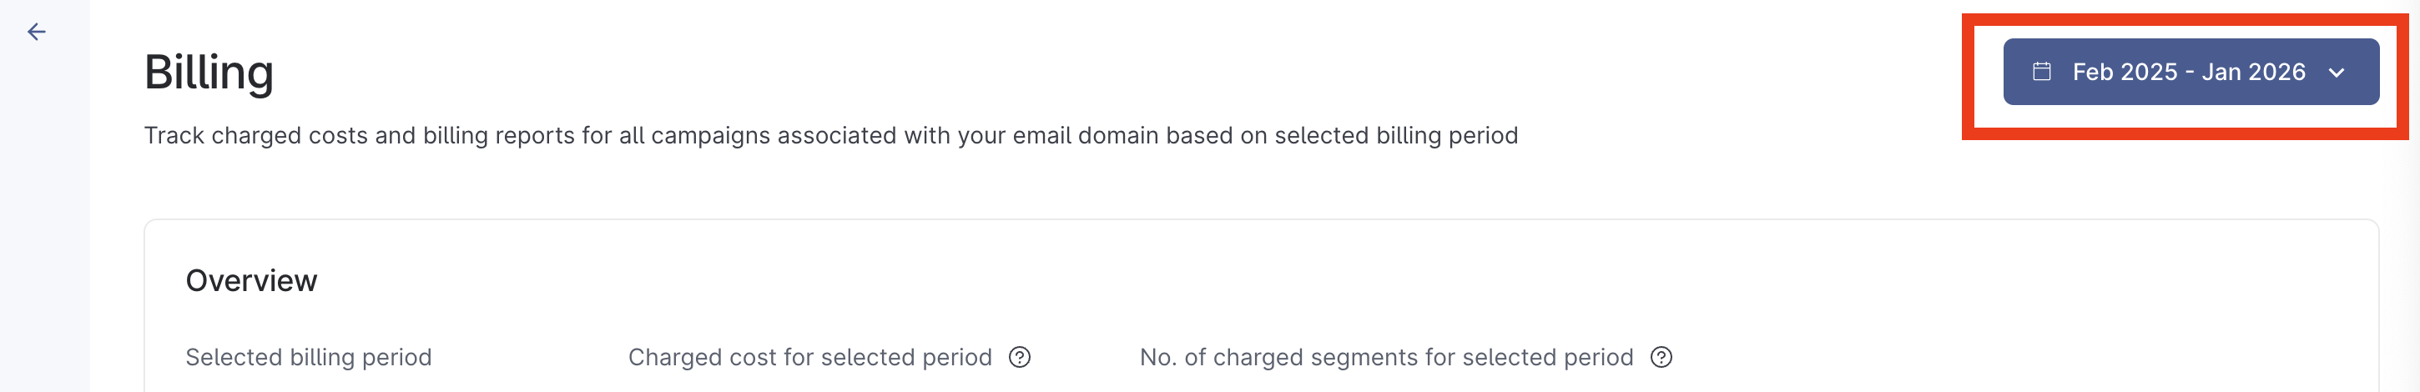Click the left sidebar strip below arrow
The height and width of the screenshot is (392, 2420).
(x=44, y=235)
